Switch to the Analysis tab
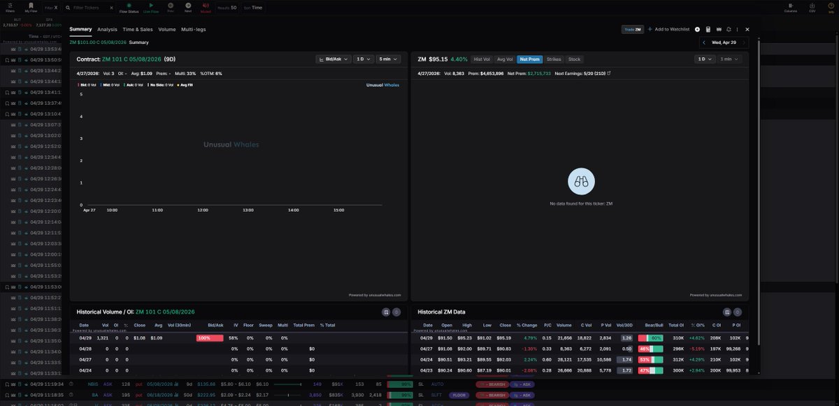Image resolution: width=839 pixels, height=406 pixels. click(107, 29)
